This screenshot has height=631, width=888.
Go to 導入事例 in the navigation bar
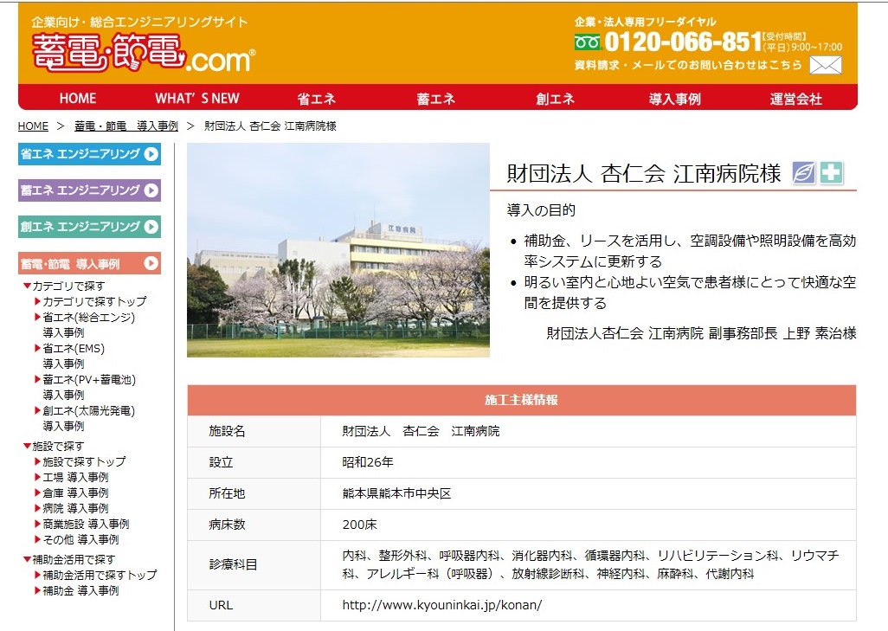(675, 99)
